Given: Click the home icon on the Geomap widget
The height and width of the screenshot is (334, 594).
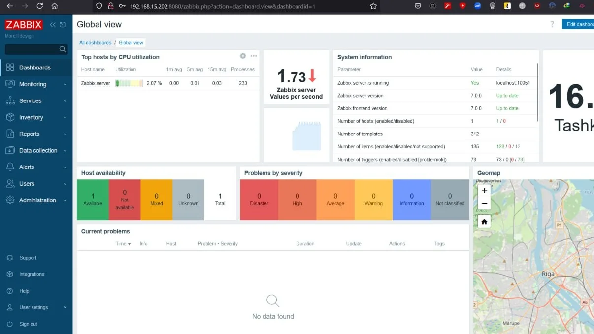Looking at the screenshot, I should pyautogui.click(x=484, y=221).
